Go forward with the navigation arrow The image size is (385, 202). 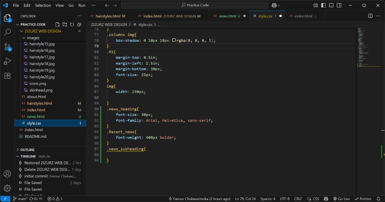(115, 5)
